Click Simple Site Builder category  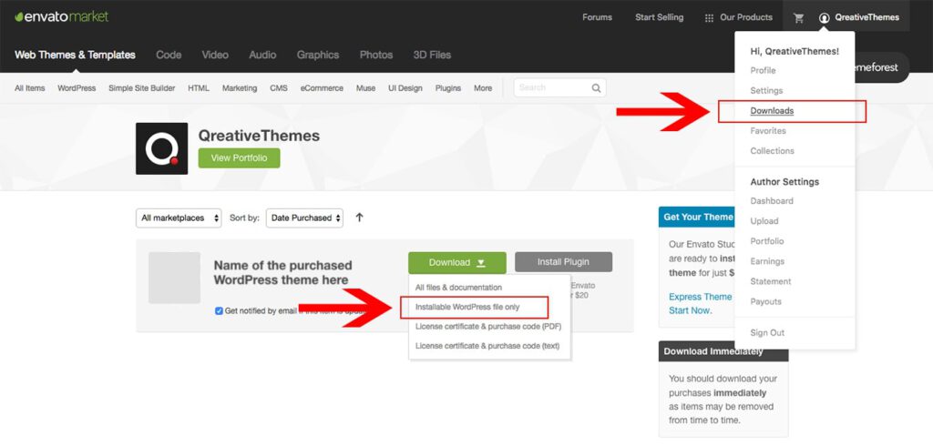click(x=141, y=88)
